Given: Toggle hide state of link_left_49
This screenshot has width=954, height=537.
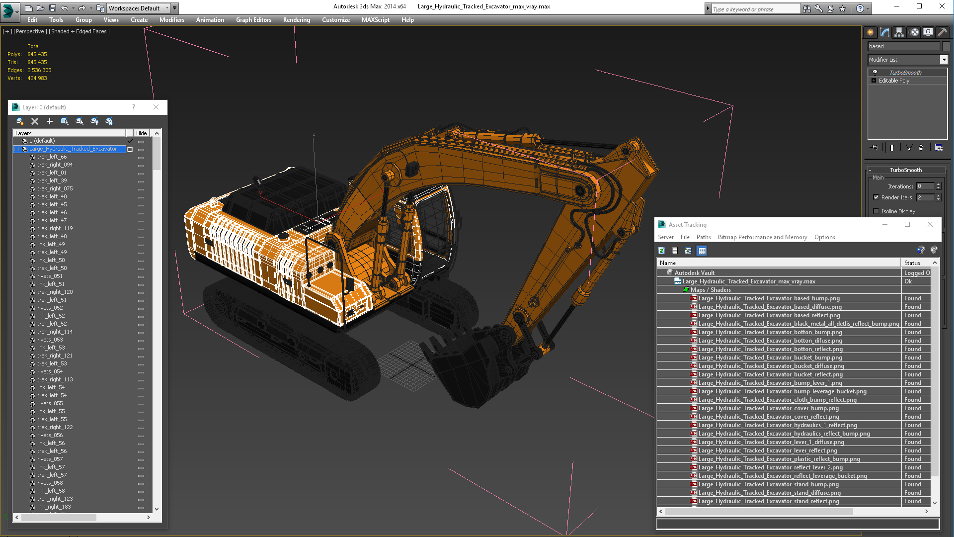Looking at the screenshot, I should [141, 245].
